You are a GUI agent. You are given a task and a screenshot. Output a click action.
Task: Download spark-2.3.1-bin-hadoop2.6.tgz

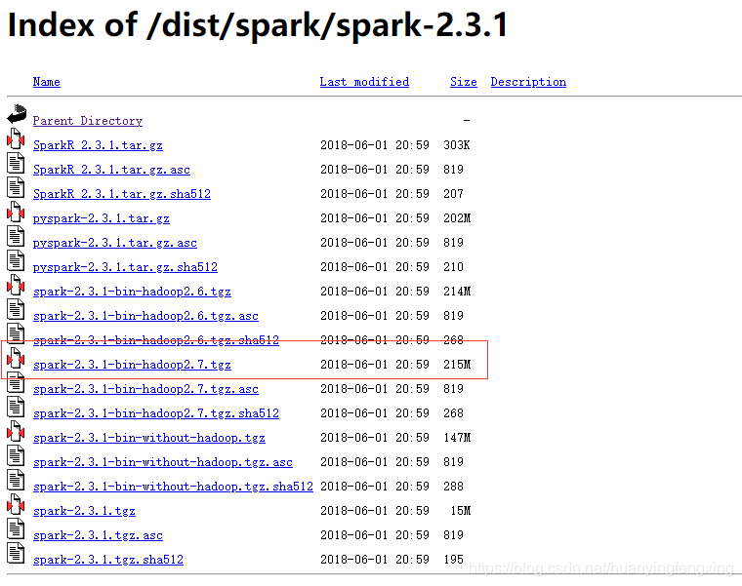(x=132, y=292)
